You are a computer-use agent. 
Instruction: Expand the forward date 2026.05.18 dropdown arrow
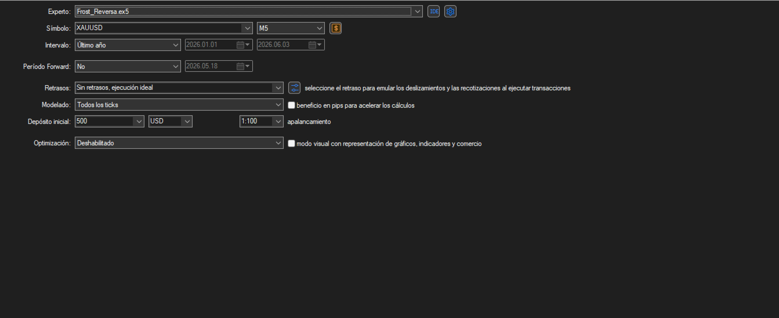[x=248, y=67]
